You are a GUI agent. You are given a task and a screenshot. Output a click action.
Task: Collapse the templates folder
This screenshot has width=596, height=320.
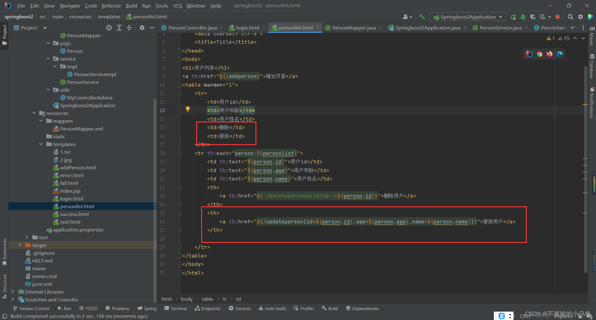(41, 144)
